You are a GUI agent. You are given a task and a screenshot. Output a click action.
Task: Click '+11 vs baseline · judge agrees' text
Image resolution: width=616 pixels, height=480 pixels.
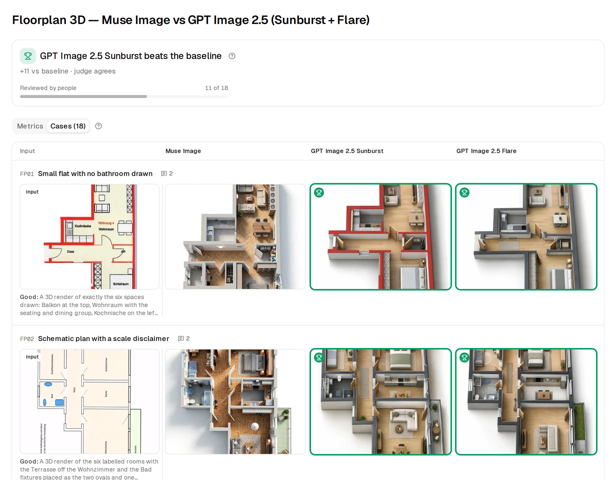click(68, 71)
